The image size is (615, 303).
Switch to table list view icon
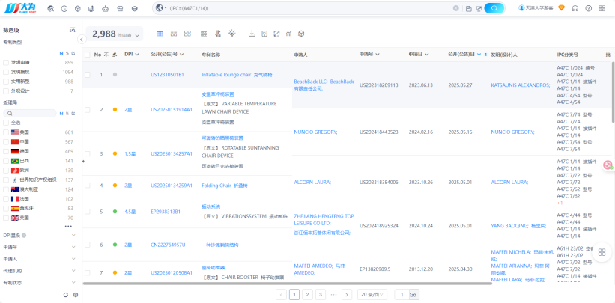160,34
